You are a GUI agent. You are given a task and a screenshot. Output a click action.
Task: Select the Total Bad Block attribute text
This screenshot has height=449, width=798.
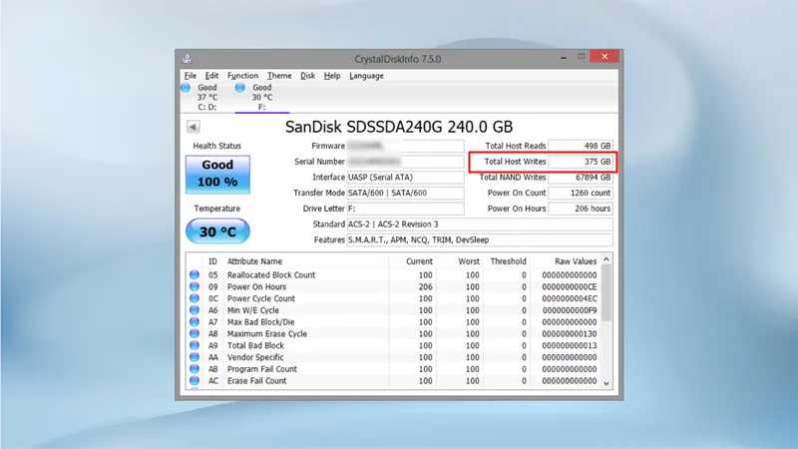pyautogui.click(x=255, y=345)
